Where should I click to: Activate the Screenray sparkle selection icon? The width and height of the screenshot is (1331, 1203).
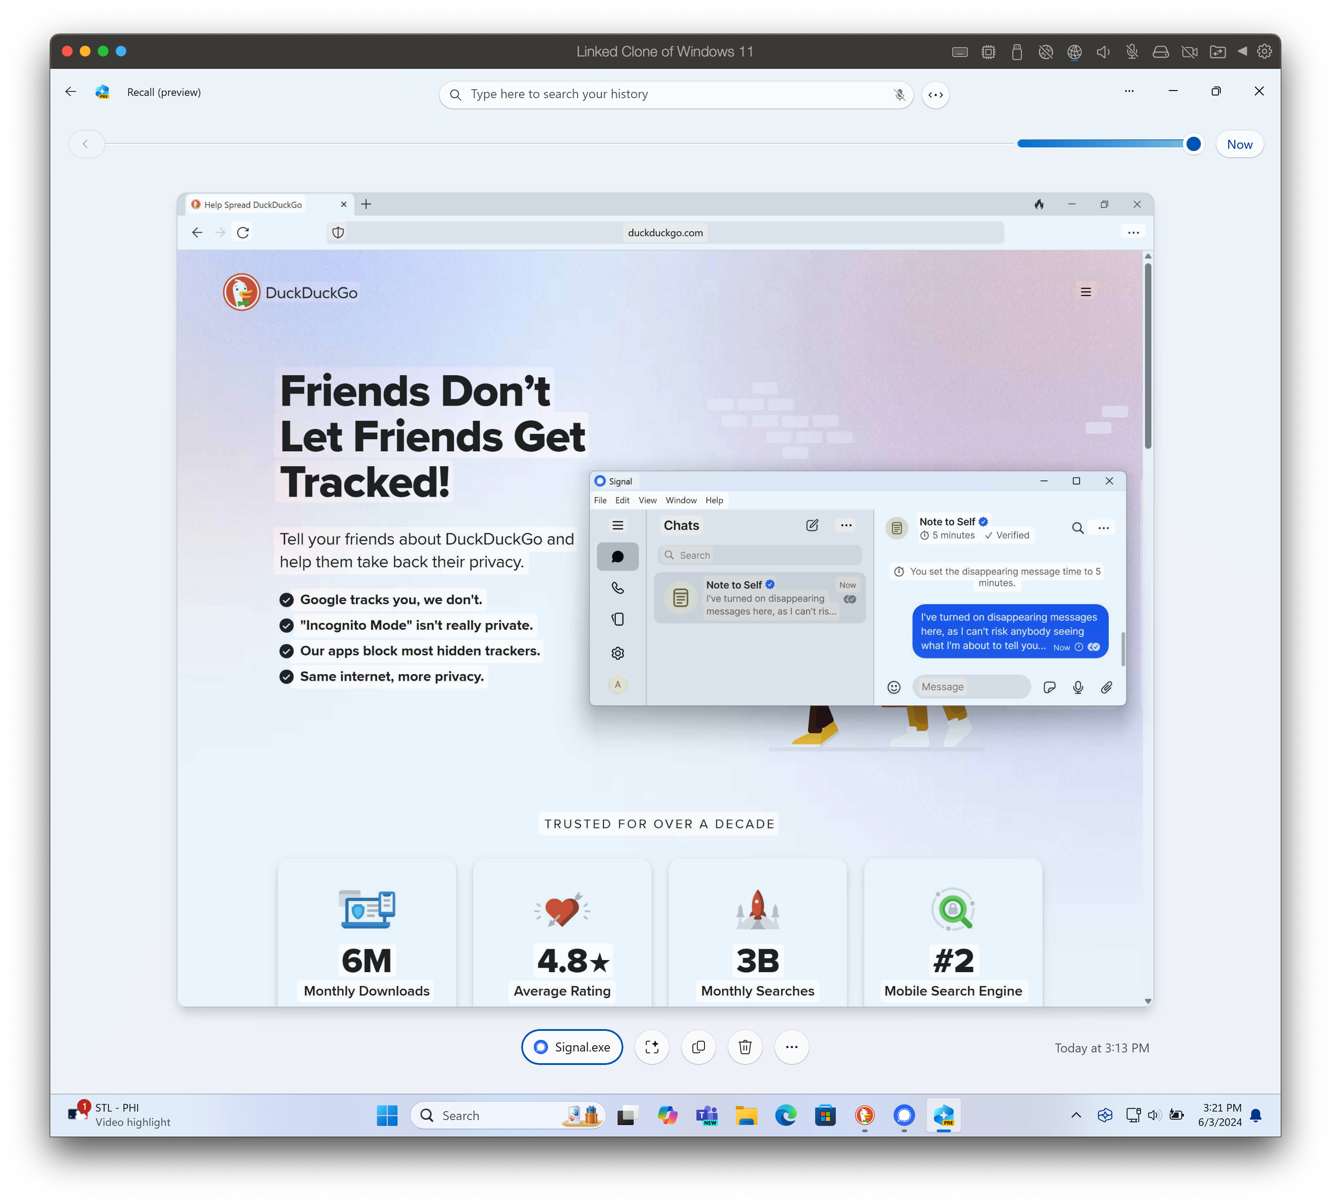(652, 1047)
